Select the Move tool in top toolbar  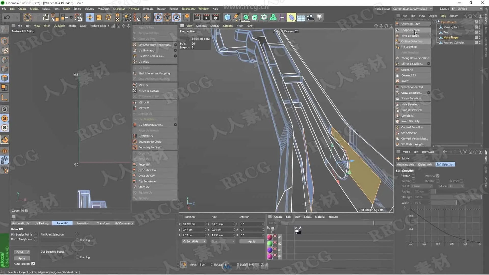[x=90, y=17]
